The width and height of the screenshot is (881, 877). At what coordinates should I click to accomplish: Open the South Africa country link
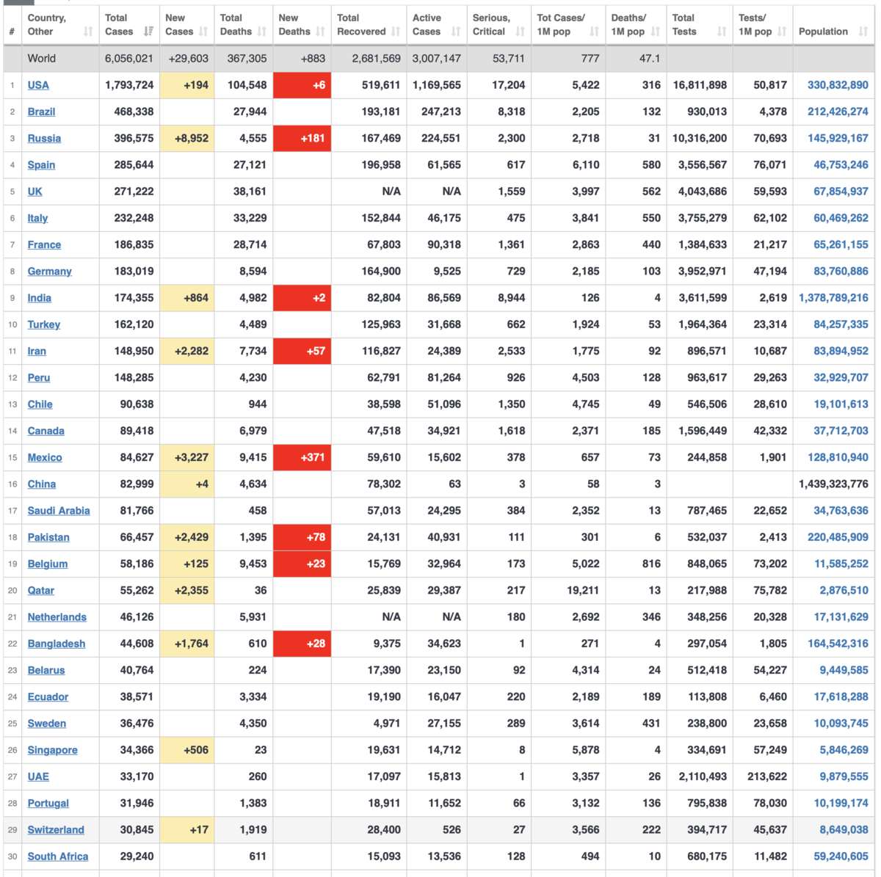pos(58,856)
